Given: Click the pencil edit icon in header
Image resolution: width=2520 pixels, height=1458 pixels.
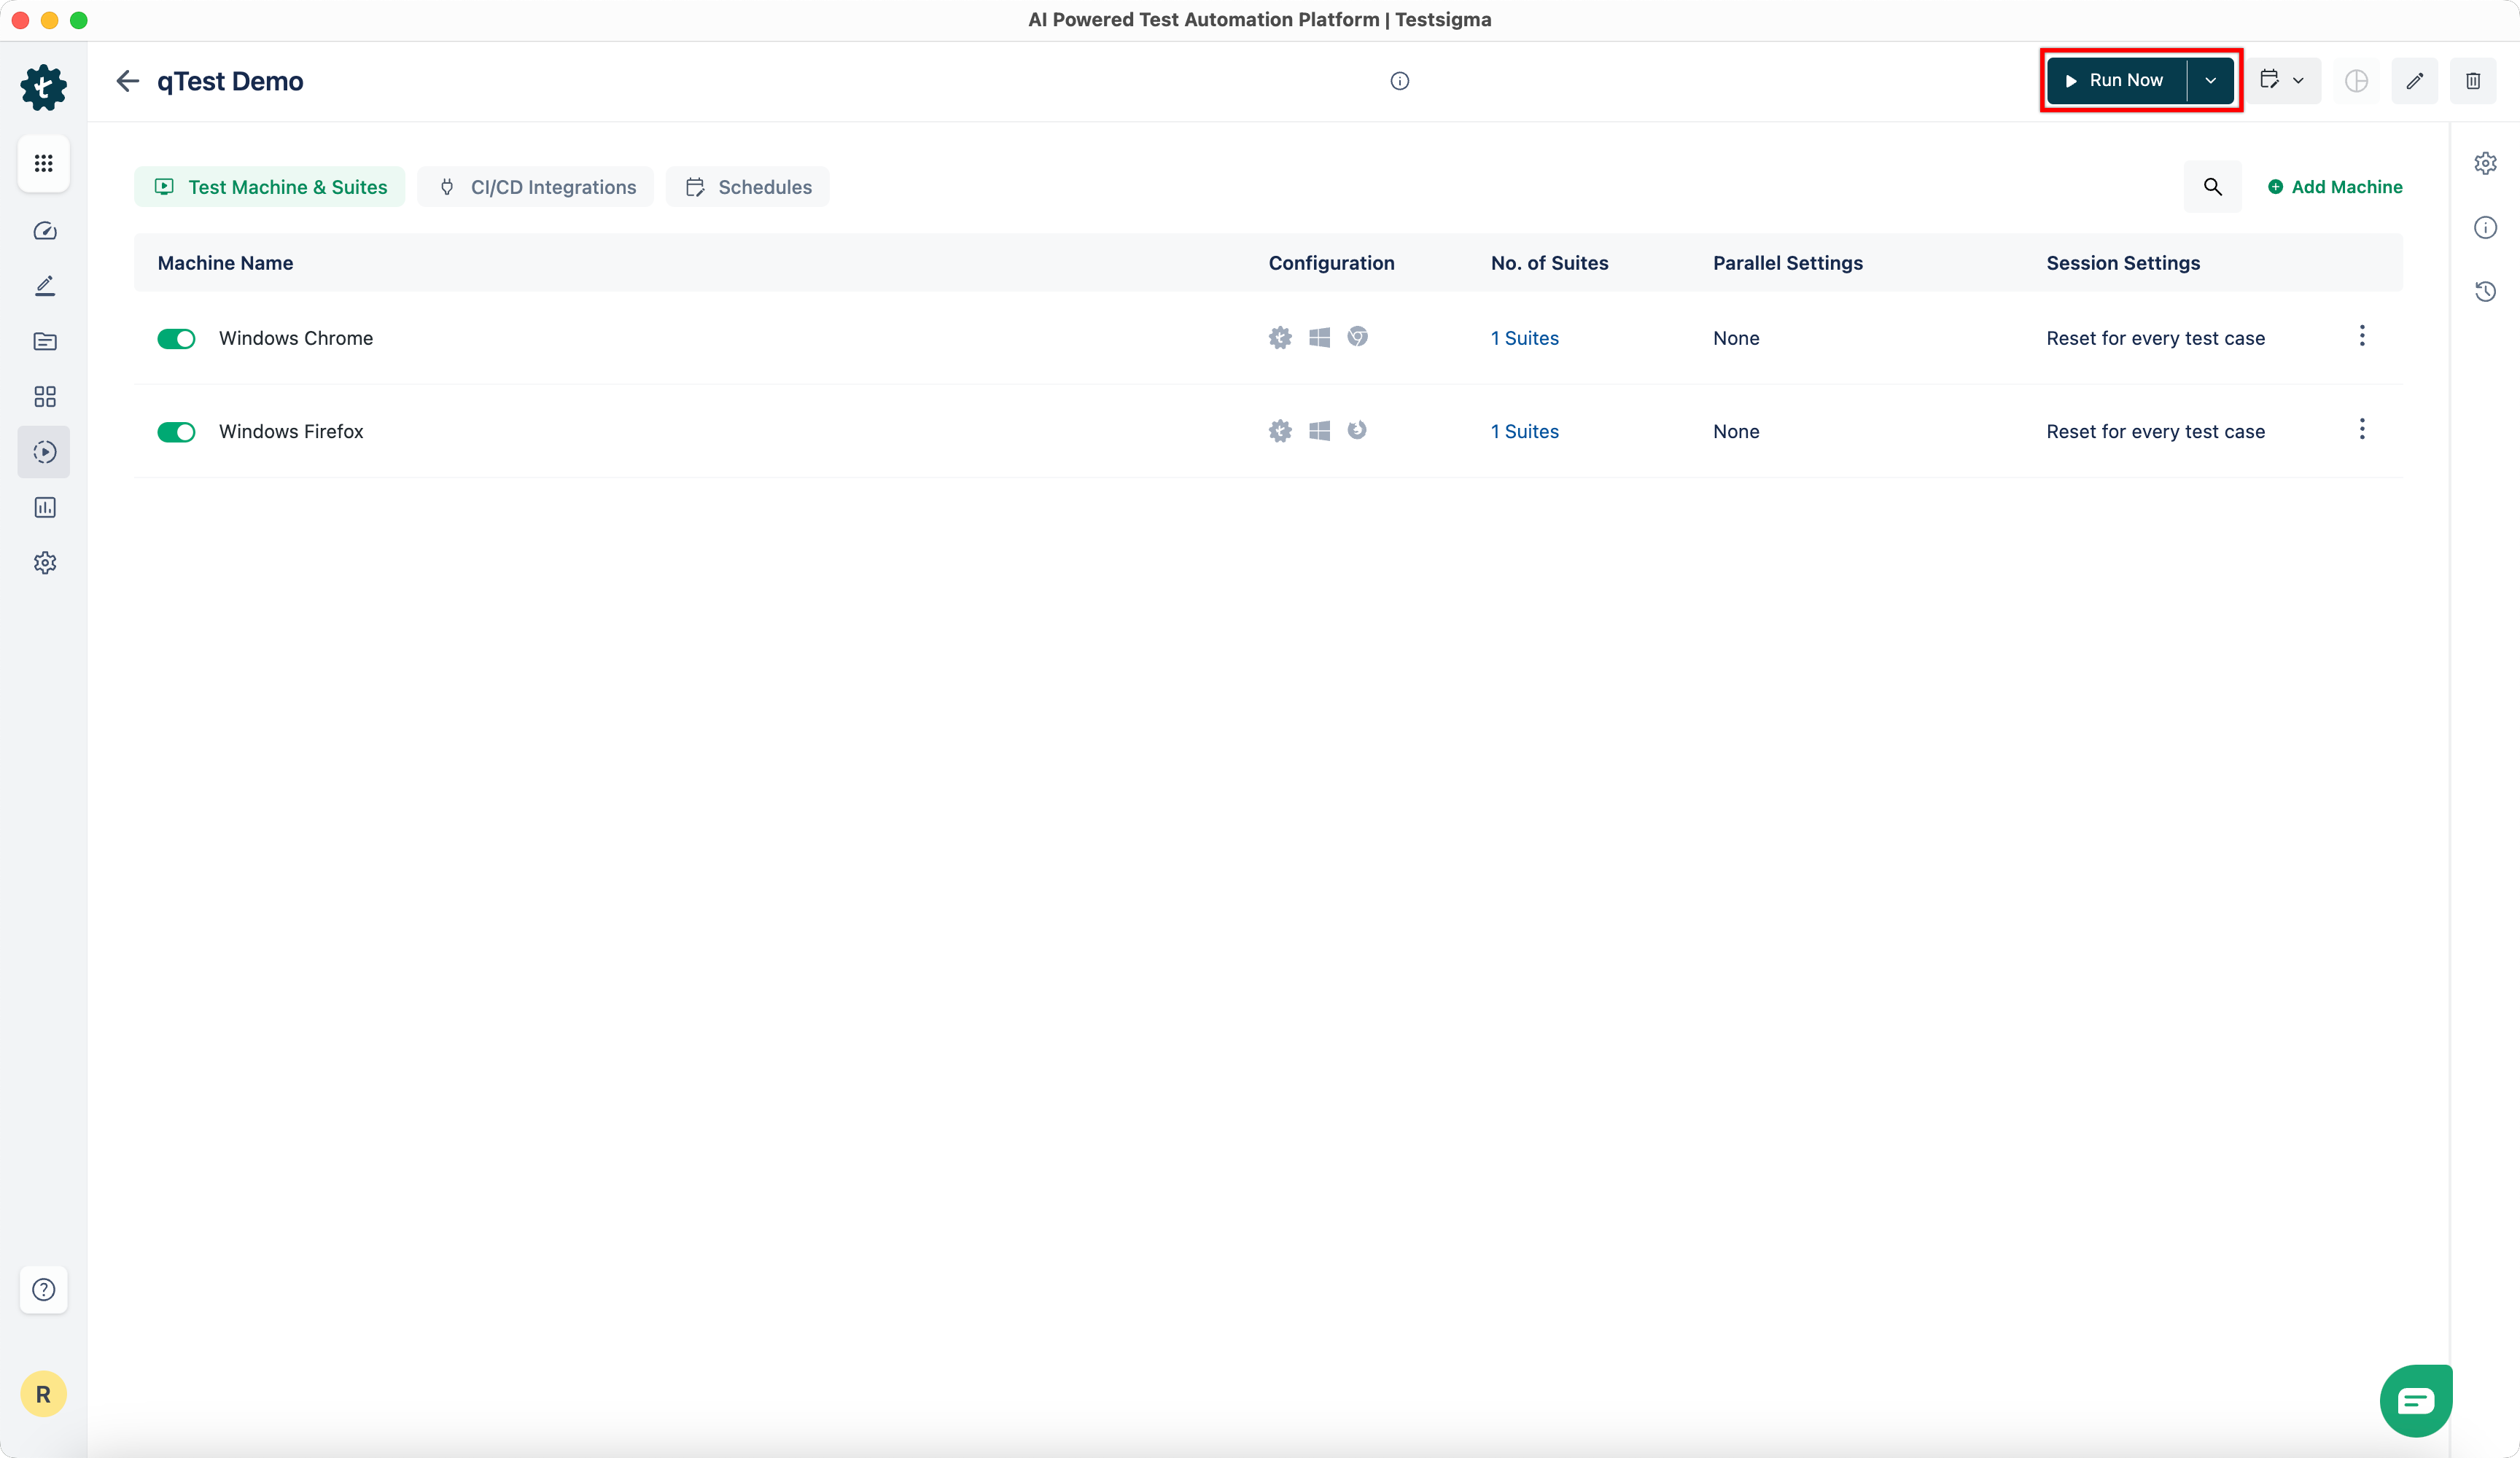Looking at the screenshot, I should tap(2414, 81).
